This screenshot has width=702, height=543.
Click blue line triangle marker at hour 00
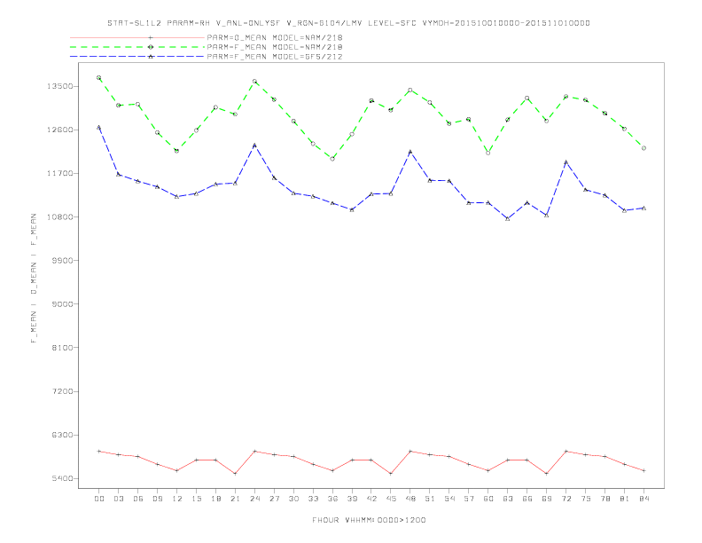pos(99,127)
